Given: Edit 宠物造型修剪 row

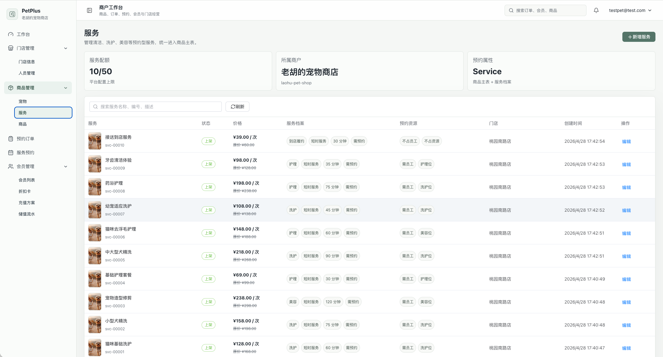Looking at the screenshot, I should (x=626, y=302).
